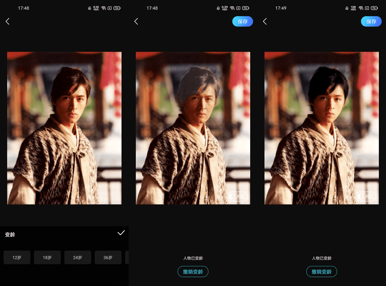386x286 pixels.
Task: Tap the back arrow on the middle screen
Action: pos(136,21)
